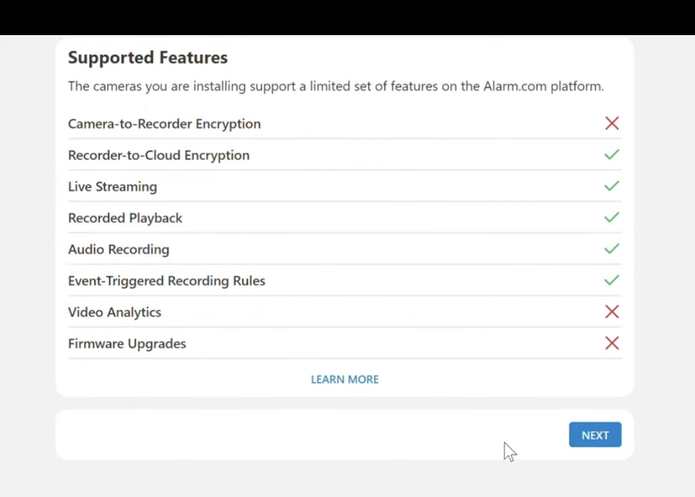
Task: Click the Event-Triggered Recording Rules label
Action: tap(166, 281)
